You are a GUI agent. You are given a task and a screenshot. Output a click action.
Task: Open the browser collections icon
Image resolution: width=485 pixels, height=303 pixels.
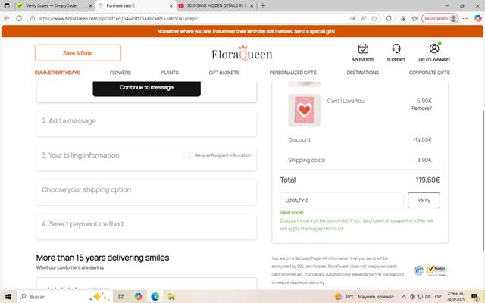415,18
